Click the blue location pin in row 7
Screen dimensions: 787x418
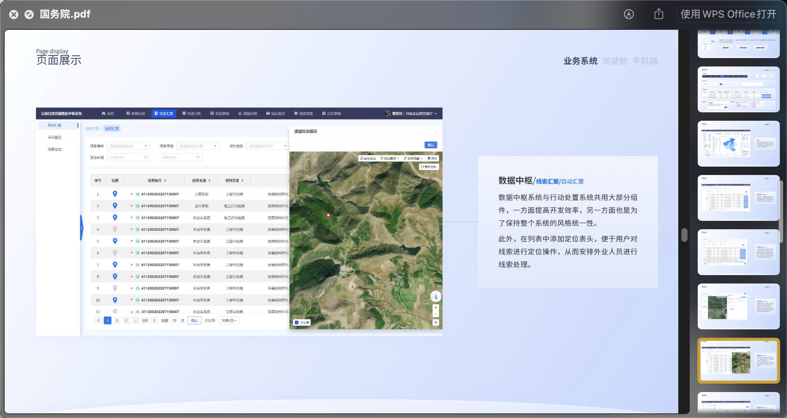pos(115,264)
